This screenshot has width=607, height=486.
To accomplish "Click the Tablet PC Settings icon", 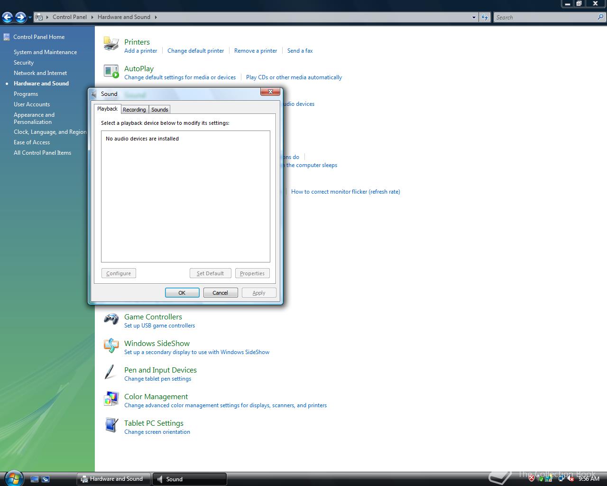I will pyautogui.click(x=111, y=425).
